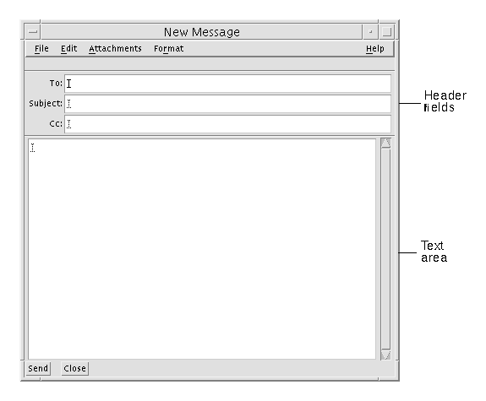486x401 pixels.
Task: Click in the message body text area
Action: pyautogui.click(x=202, y=249)
